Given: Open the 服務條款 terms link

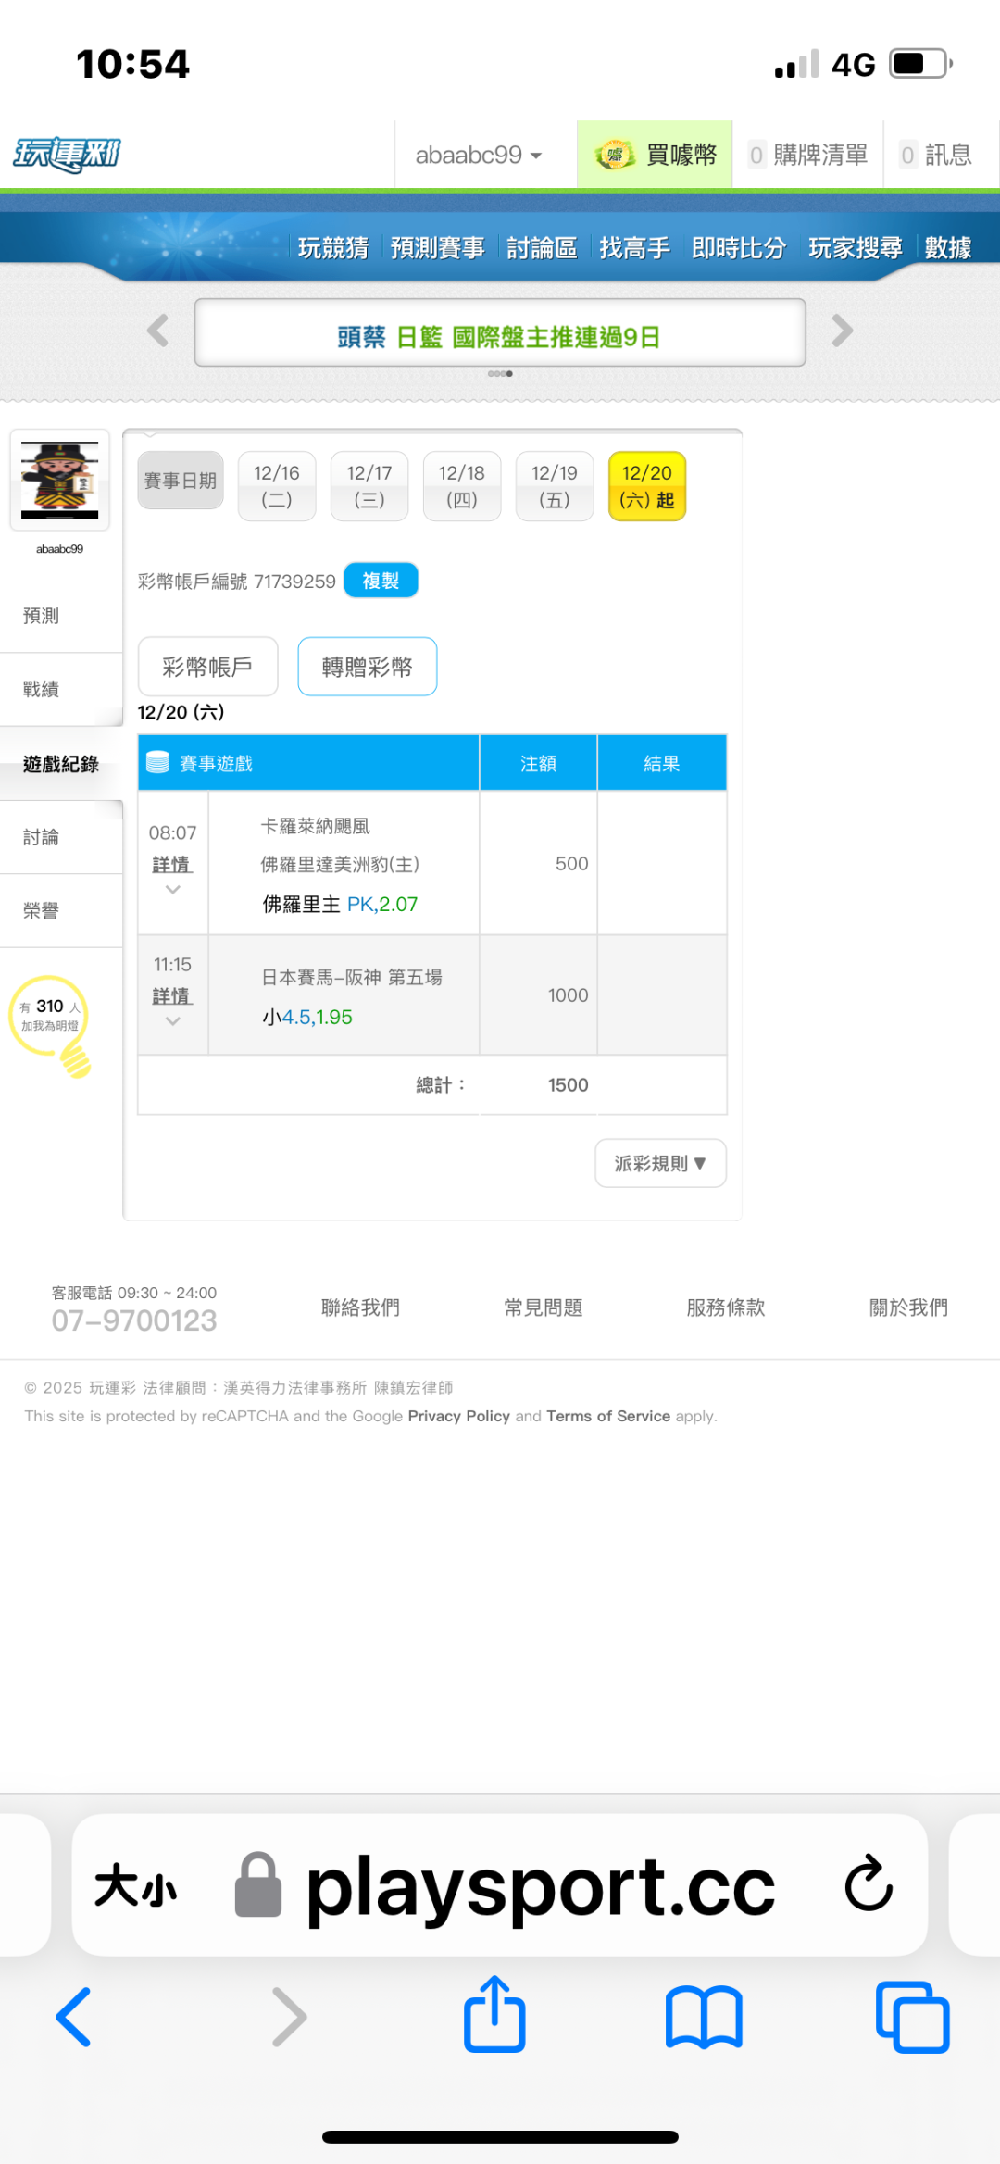Looking at the screenshot, I should [x=726, y=1307].
